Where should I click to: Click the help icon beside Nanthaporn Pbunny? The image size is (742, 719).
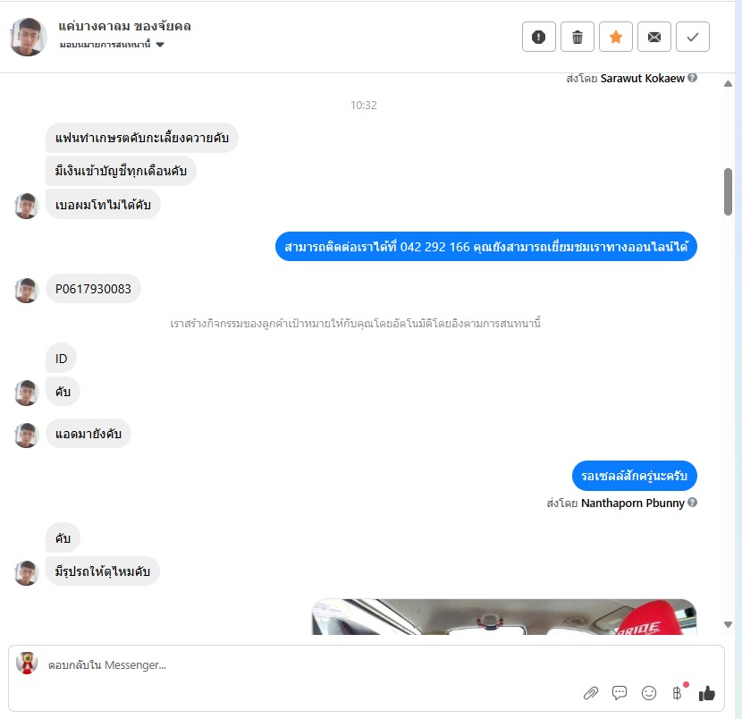pos(692,503)
